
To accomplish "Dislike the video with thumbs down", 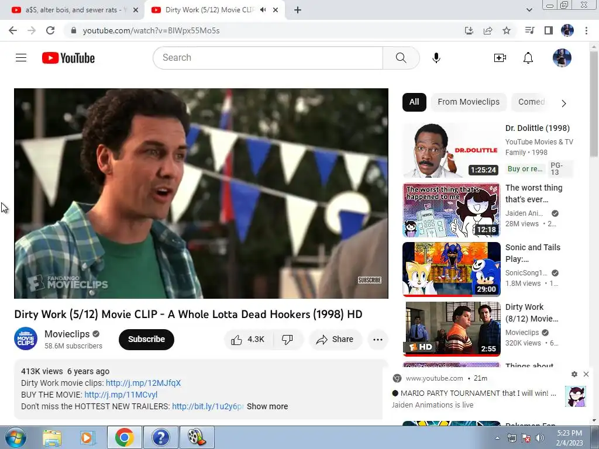I will tap(287, 340).
